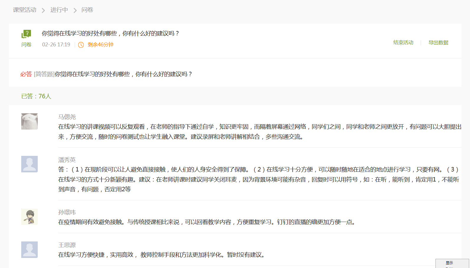470x268 pixels.
Task: Click the 显示 button at bottom right
Action: pyautogui.click(x=449, y=263)
